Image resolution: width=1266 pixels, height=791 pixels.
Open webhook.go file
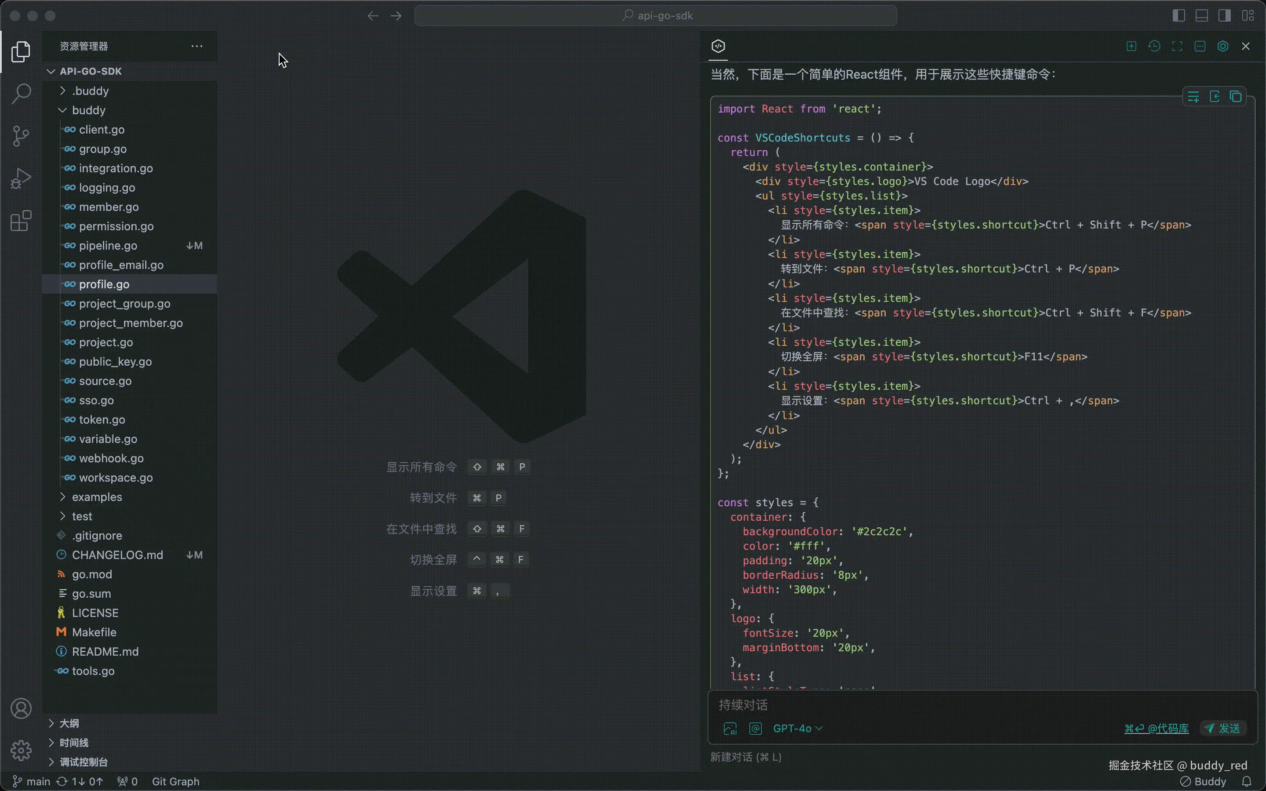[130, 458]
